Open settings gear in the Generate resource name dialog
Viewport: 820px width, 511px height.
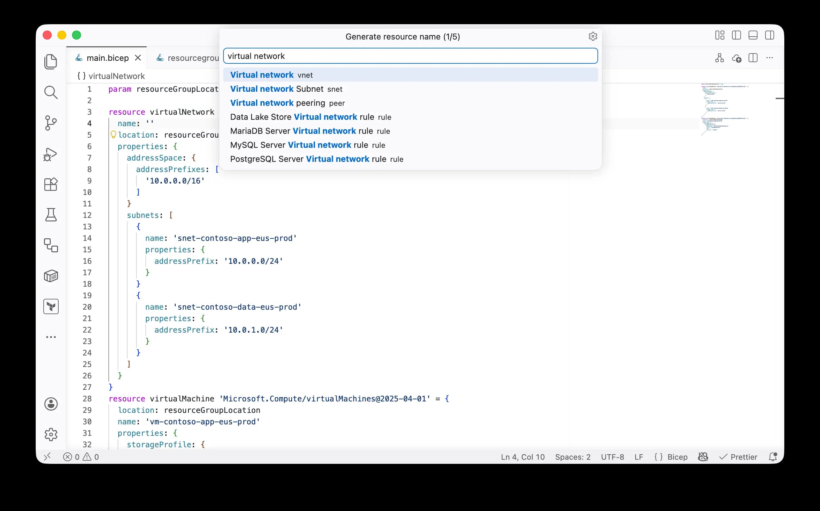[x=593, y=36]
